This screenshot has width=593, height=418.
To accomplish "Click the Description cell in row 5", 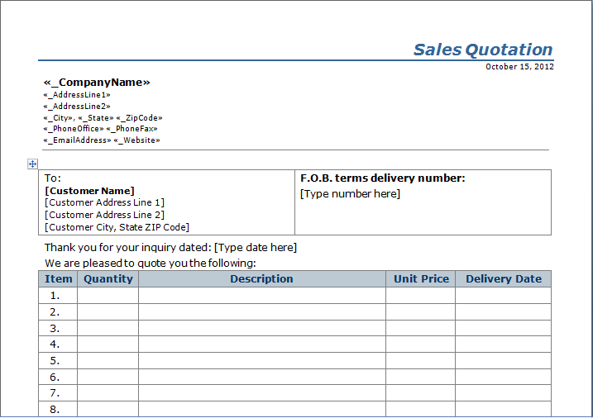I will click(x=261, y=361).
